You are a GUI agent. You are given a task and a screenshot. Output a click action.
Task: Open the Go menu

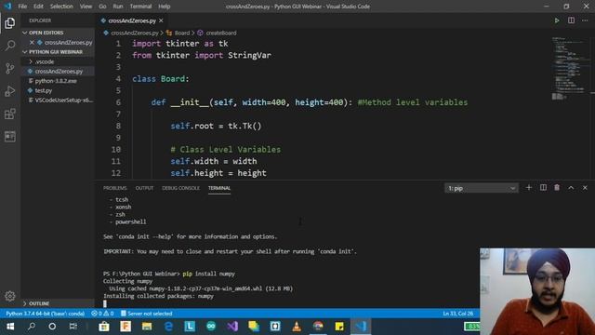point(102,7)
